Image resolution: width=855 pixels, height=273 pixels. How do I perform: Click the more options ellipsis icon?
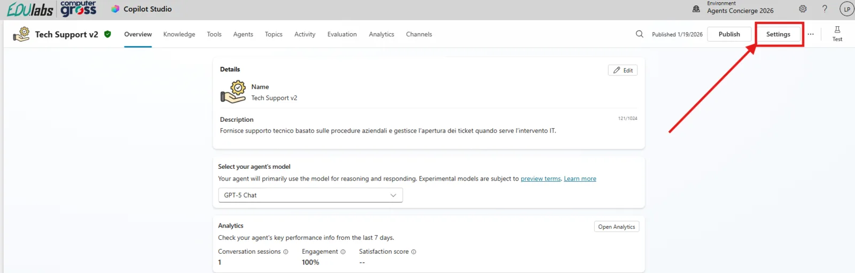[811, 34]
